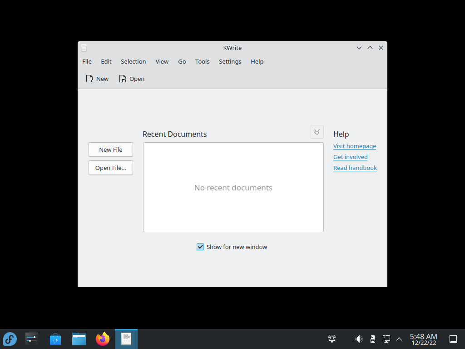This screenshot has width=465, height=349.
Task: Click the Open File... button
Action: (x=111, y=168)
